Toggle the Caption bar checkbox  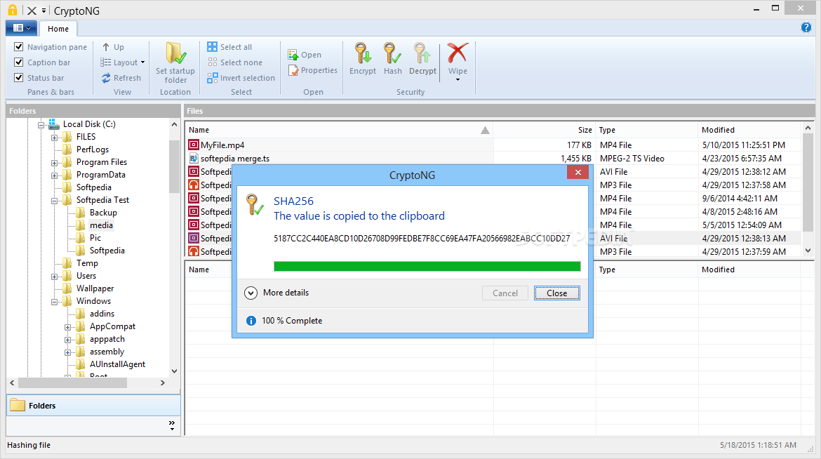[x=19, y=62]
